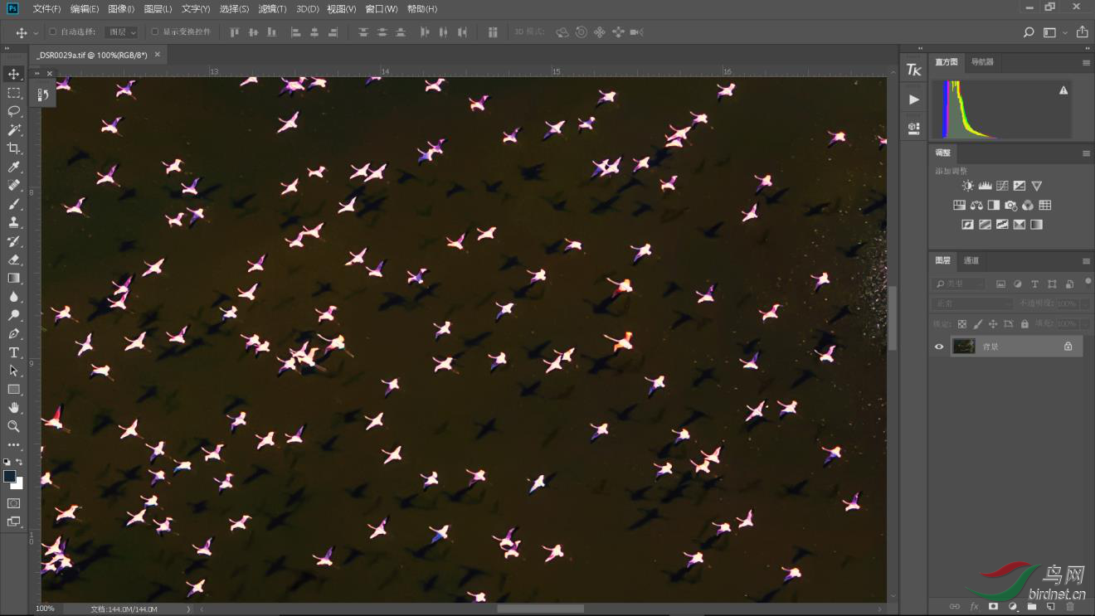Switch to the 导航器 tab
Screen dimensions: 1095x616
tap(982, 62)
